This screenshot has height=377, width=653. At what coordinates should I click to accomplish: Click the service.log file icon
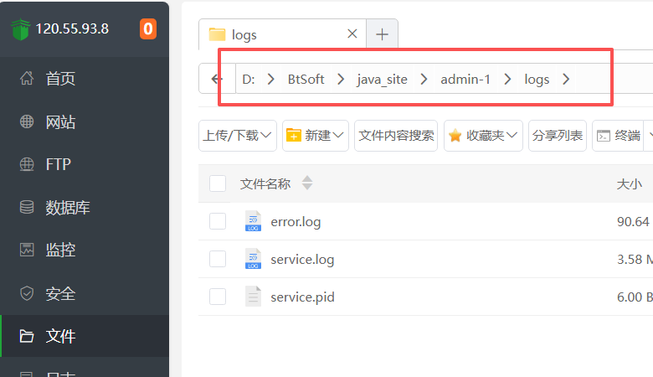pyautogui.click(x=253, y=259)
